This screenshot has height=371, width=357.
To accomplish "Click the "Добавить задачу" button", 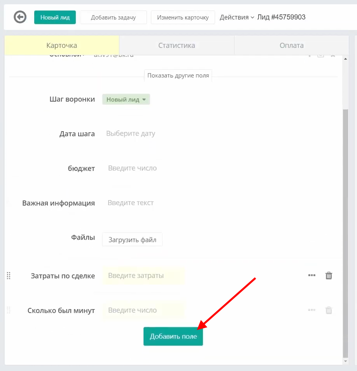I will (113, 18).
